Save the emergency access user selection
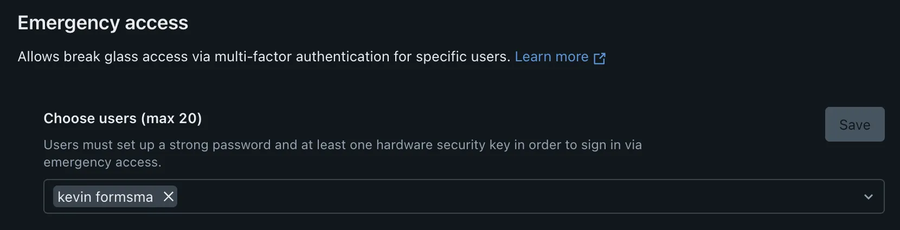 click(854, 125)
